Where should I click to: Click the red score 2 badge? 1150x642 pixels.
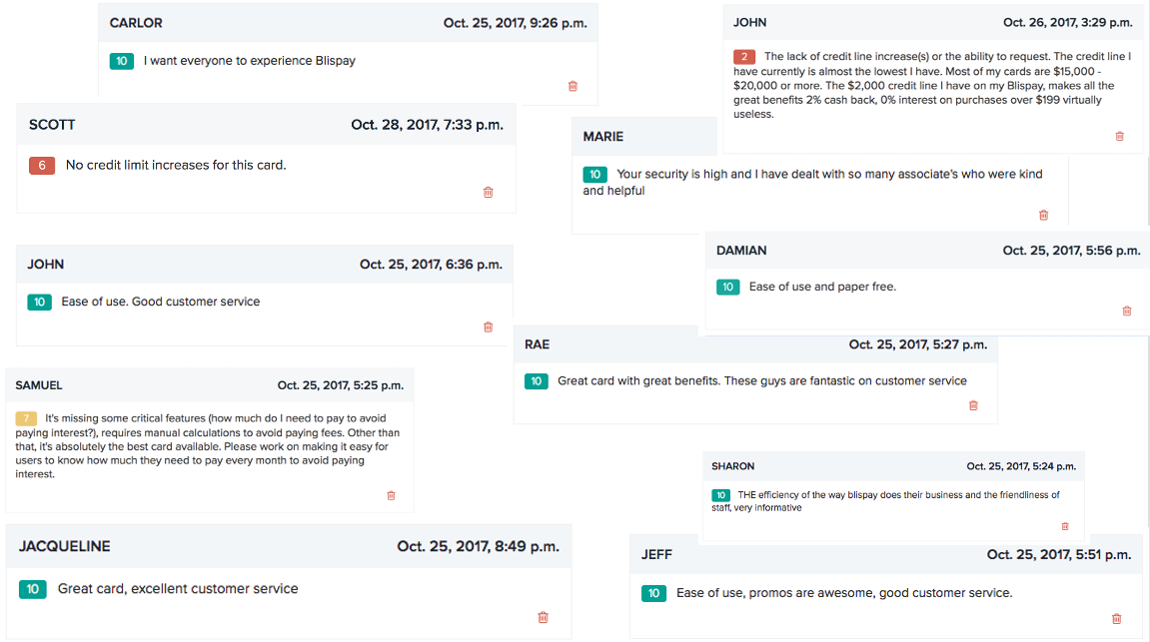[744, 57]
